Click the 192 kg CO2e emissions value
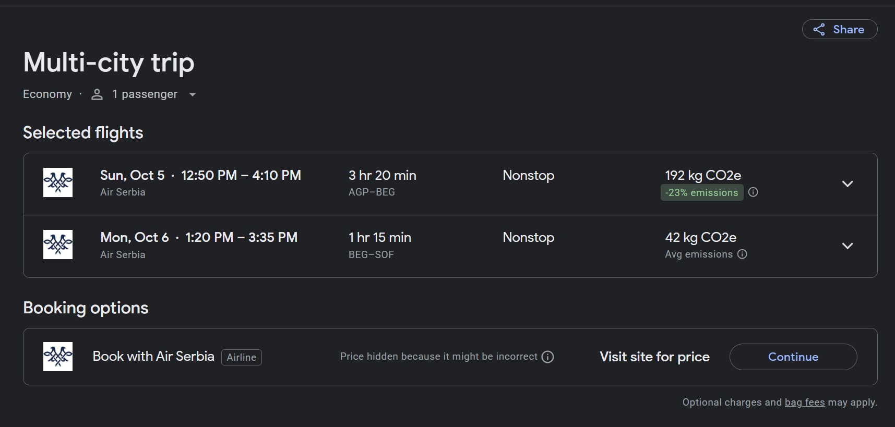895x427 pixels. point(702,176)
